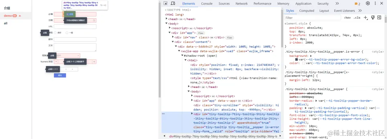Click the new style rule plus icon
Viewport: 387px width, 139px height.
pyautogui.click(x=366, y=18)
